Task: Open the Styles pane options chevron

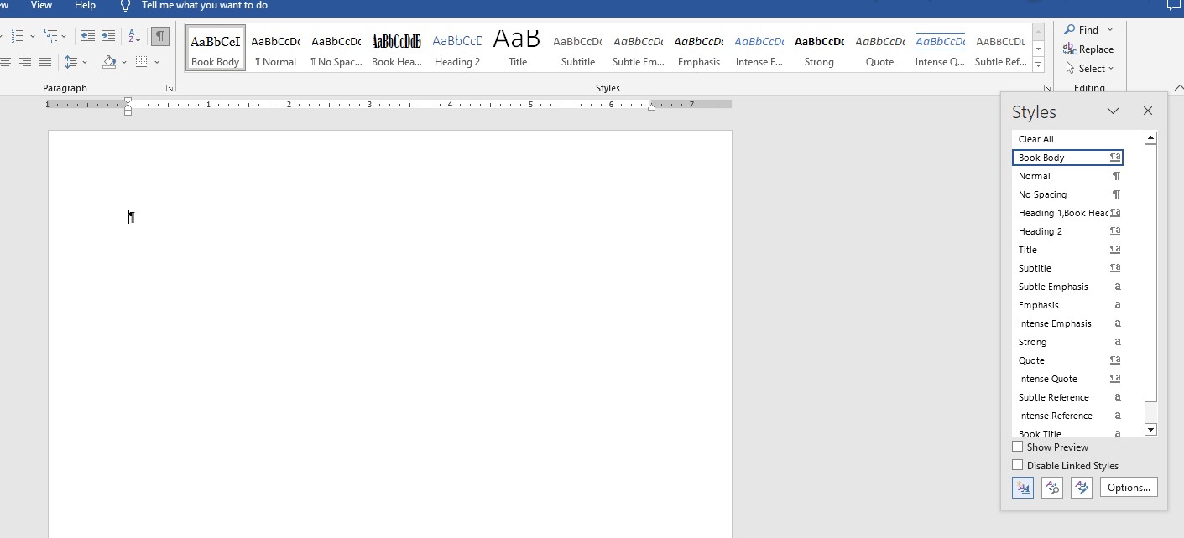Action: [x=1113, y=111]
